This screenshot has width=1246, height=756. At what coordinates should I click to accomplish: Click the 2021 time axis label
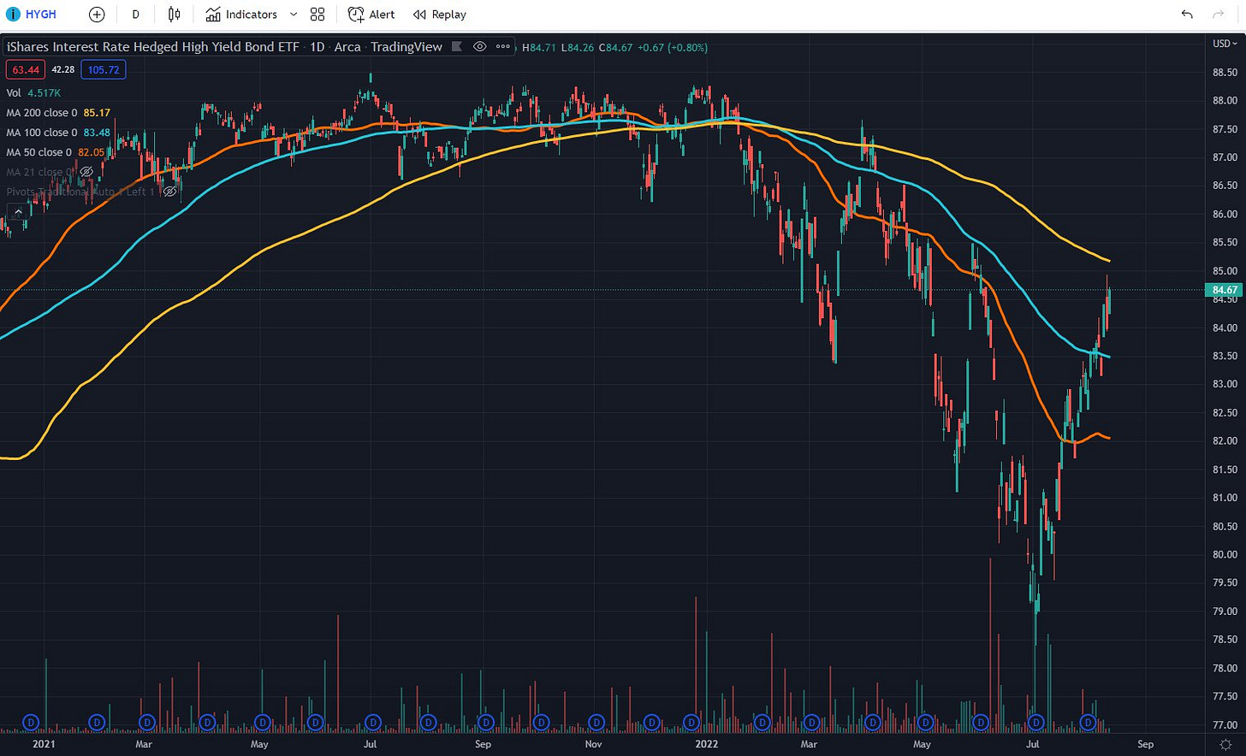pyautogui.click(x=44, y=744)
